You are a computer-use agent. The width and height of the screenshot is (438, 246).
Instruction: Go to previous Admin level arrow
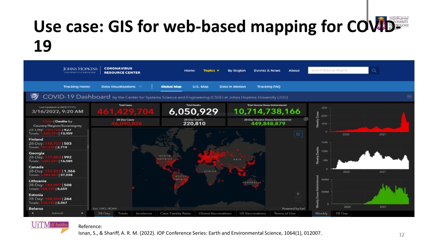pyautogui.click(x=31, y=213)
